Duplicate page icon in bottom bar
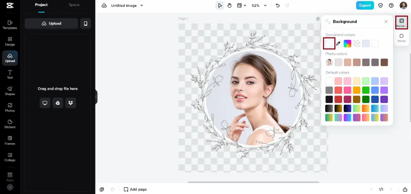The image size is (411, 194). (x=102, y=189)
